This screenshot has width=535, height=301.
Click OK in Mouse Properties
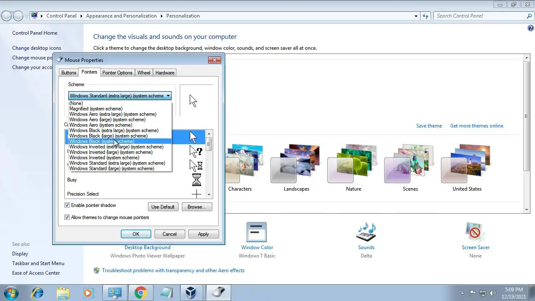tap(136, 234)
